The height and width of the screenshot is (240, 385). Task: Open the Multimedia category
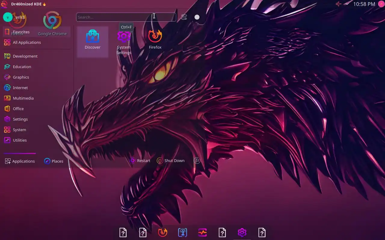click(x=37, y=98)
